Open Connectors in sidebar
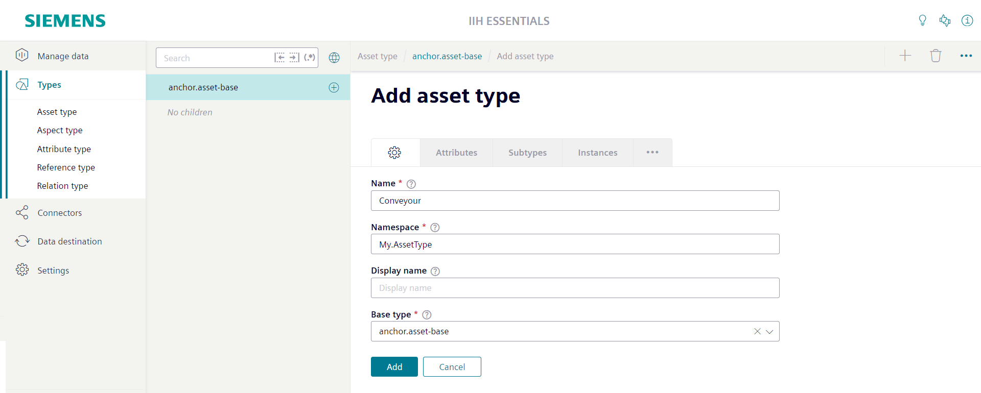 [x=73, y=213]
